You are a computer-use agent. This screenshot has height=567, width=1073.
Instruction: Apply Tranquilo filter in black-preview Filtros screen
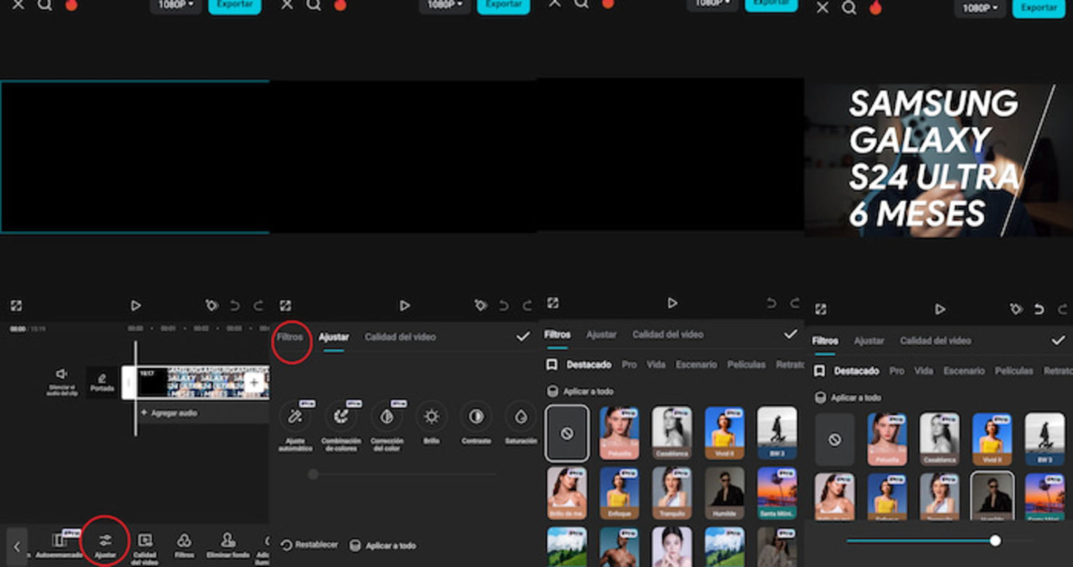[672, 493]
